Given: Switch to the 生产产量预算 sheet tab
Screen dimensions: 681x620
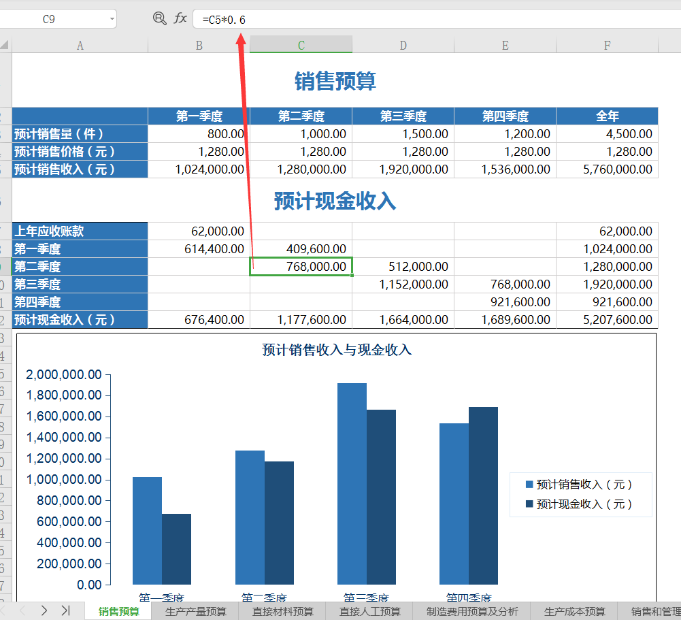Looking at the screenshot, I should click(x=197, y=612).
